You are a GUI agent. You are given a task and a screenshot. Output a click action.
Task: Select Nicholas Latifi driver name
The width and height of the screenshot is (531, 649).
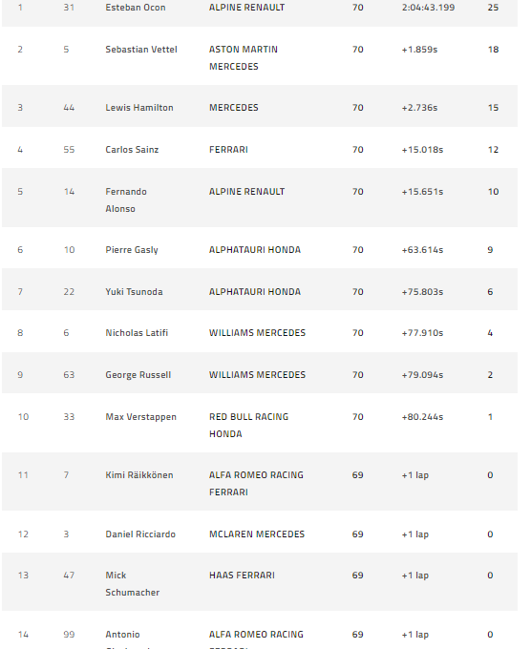coord(137,333)
